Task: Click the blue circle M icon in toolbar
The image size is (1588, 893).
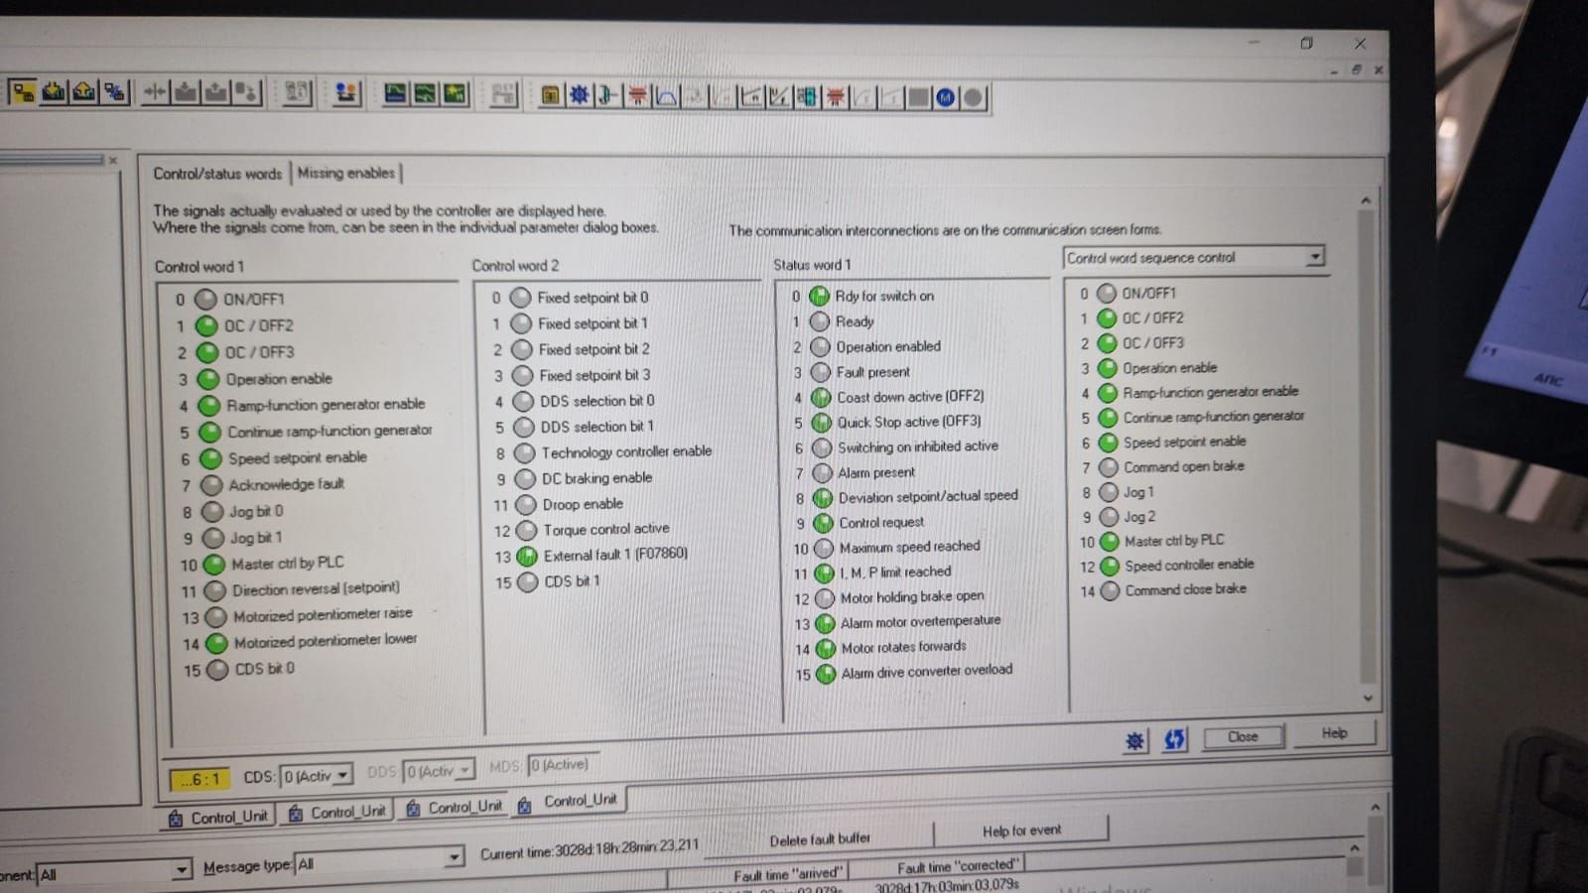Action: tap(945, 97)
